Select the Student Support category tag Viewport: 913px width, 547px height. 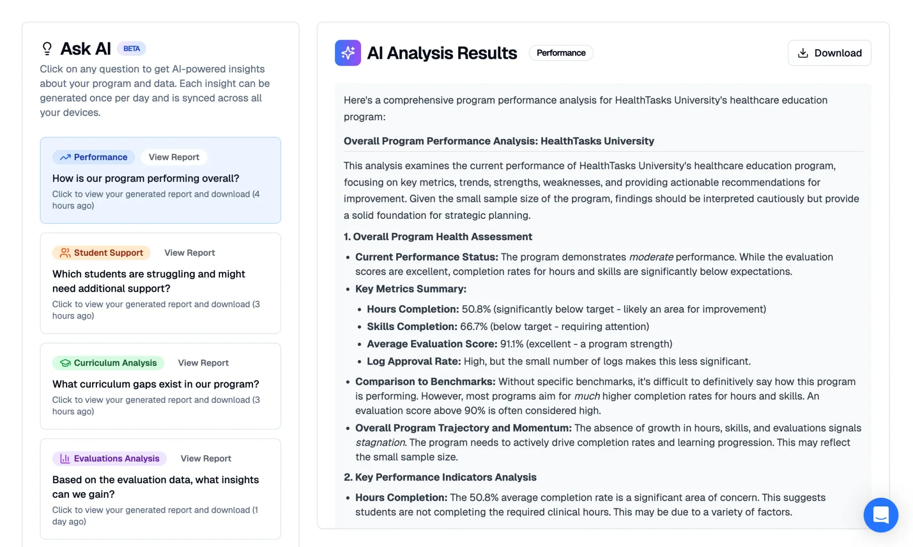click(x=101, y=253)
